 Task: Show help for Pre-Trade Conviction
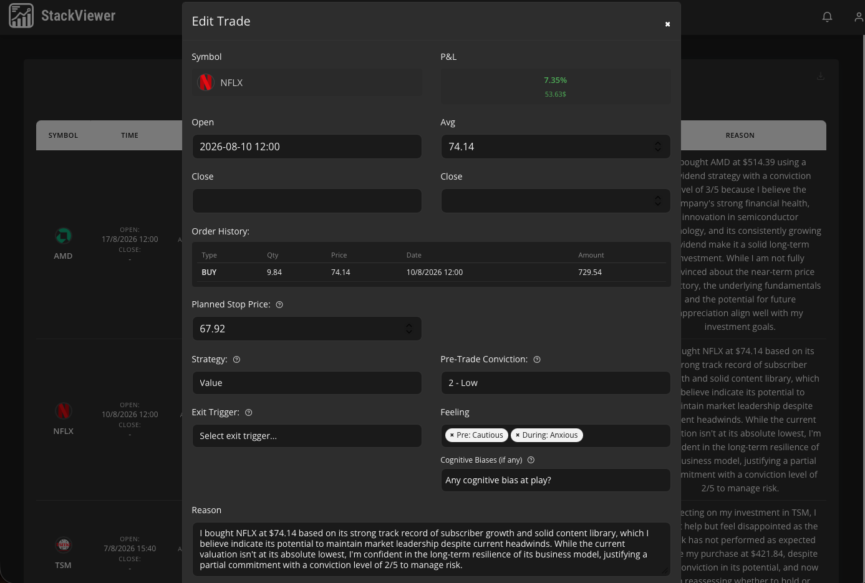pos(537,360)
